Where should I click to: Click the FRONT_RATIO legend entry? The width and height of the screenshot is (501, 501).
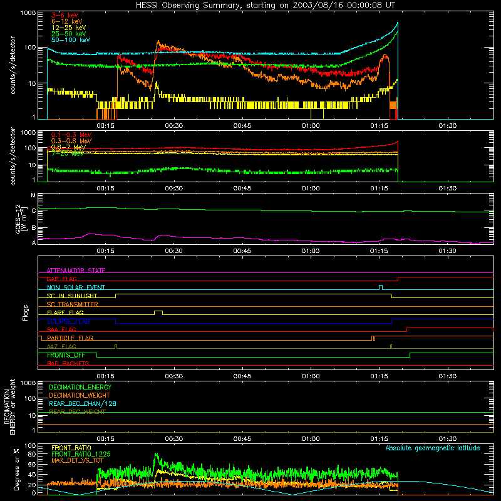pyautogui.click(x=71, y=448)
